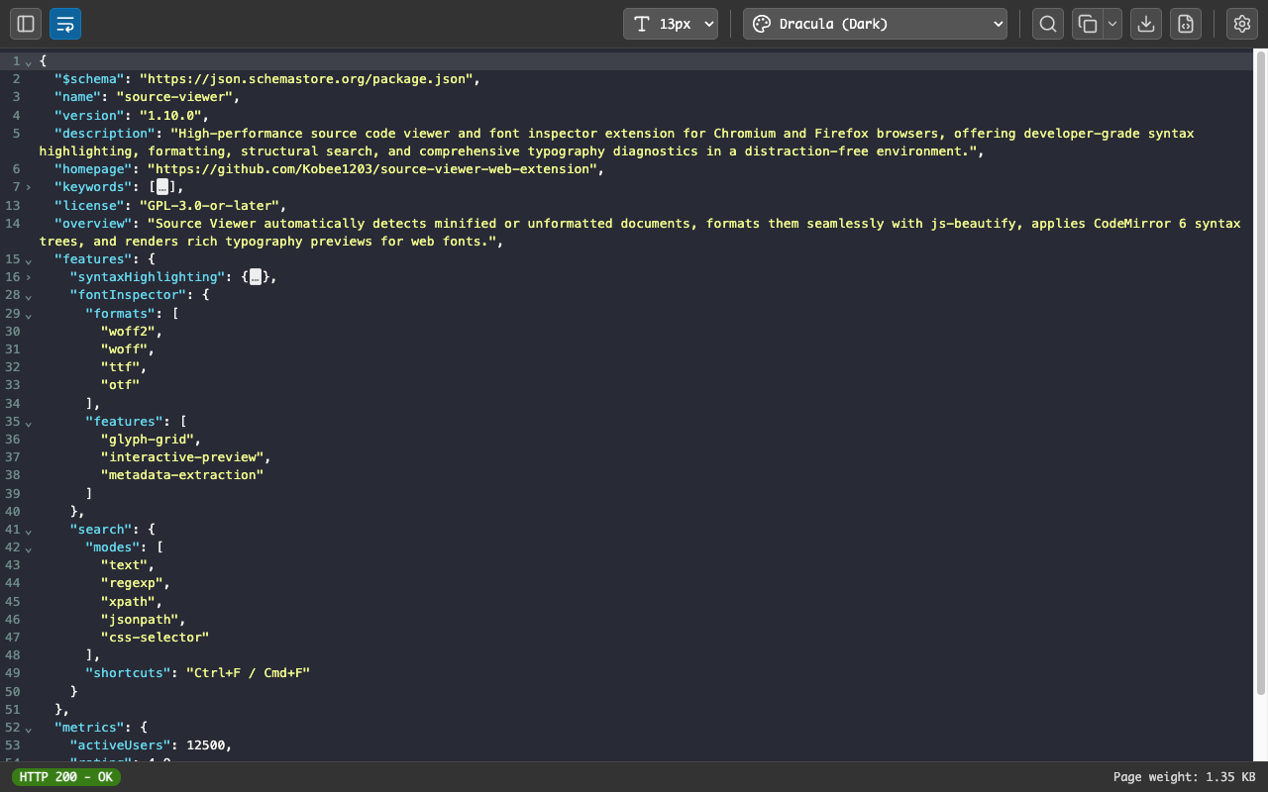Collapse the "fontInspector" object on line 28
Screen dimensions: 1268x792
[x=29, y=295]
